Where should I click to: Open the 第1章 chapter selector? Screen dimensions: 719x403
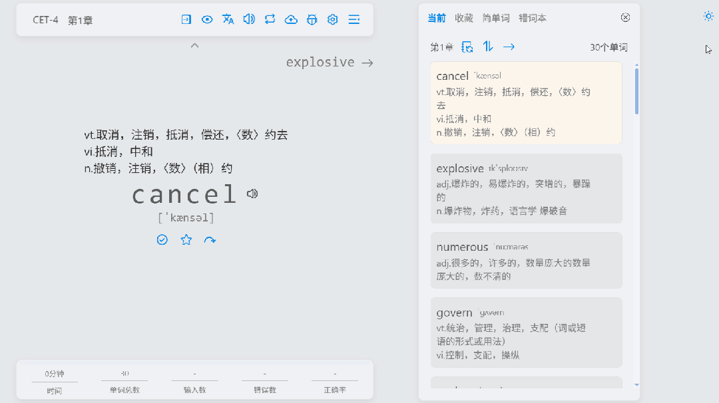click(444, 47)
